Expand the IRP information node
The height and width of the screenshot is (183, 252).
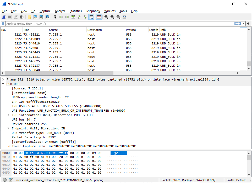pos(8,115)
